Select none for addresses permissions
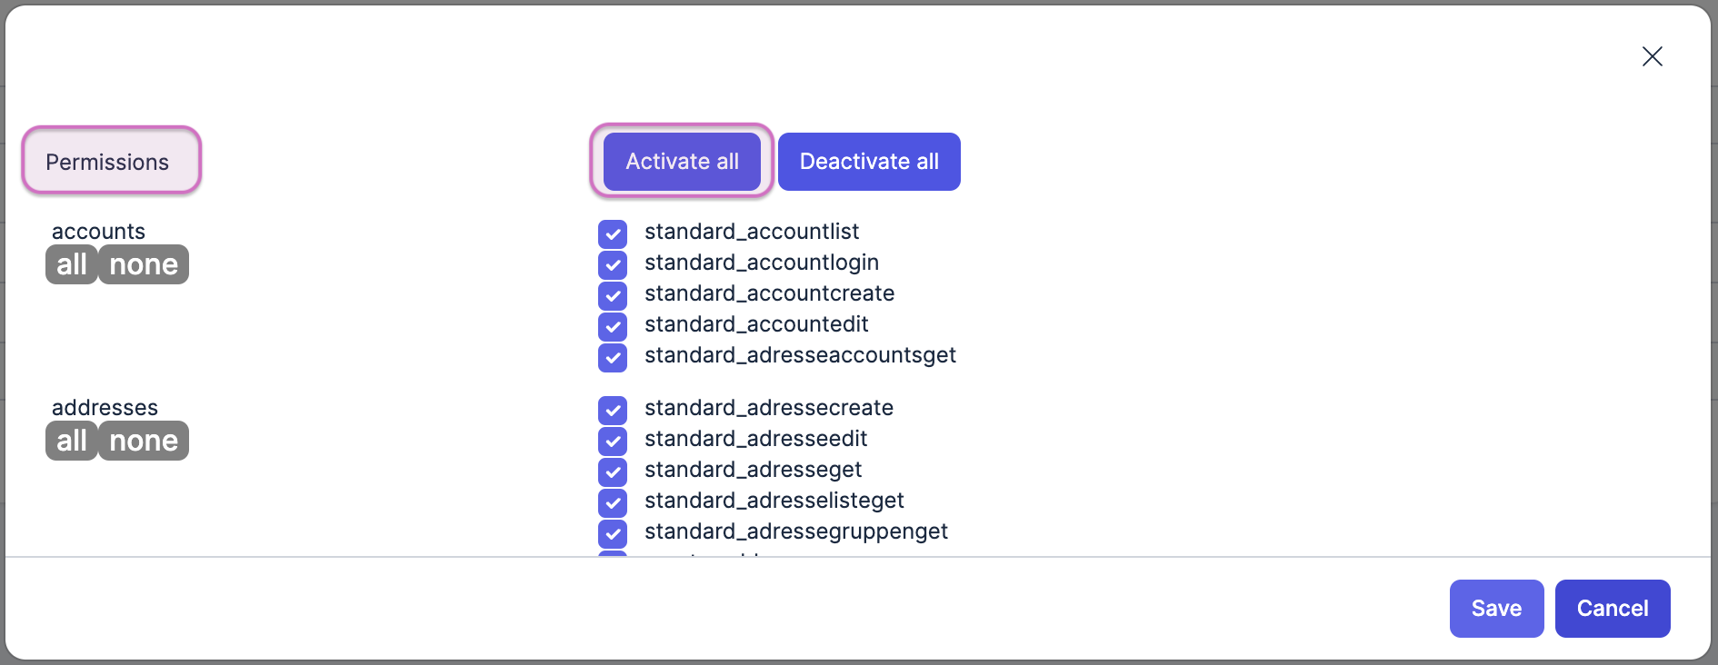 pyautogui.click(x=144, y=441)
